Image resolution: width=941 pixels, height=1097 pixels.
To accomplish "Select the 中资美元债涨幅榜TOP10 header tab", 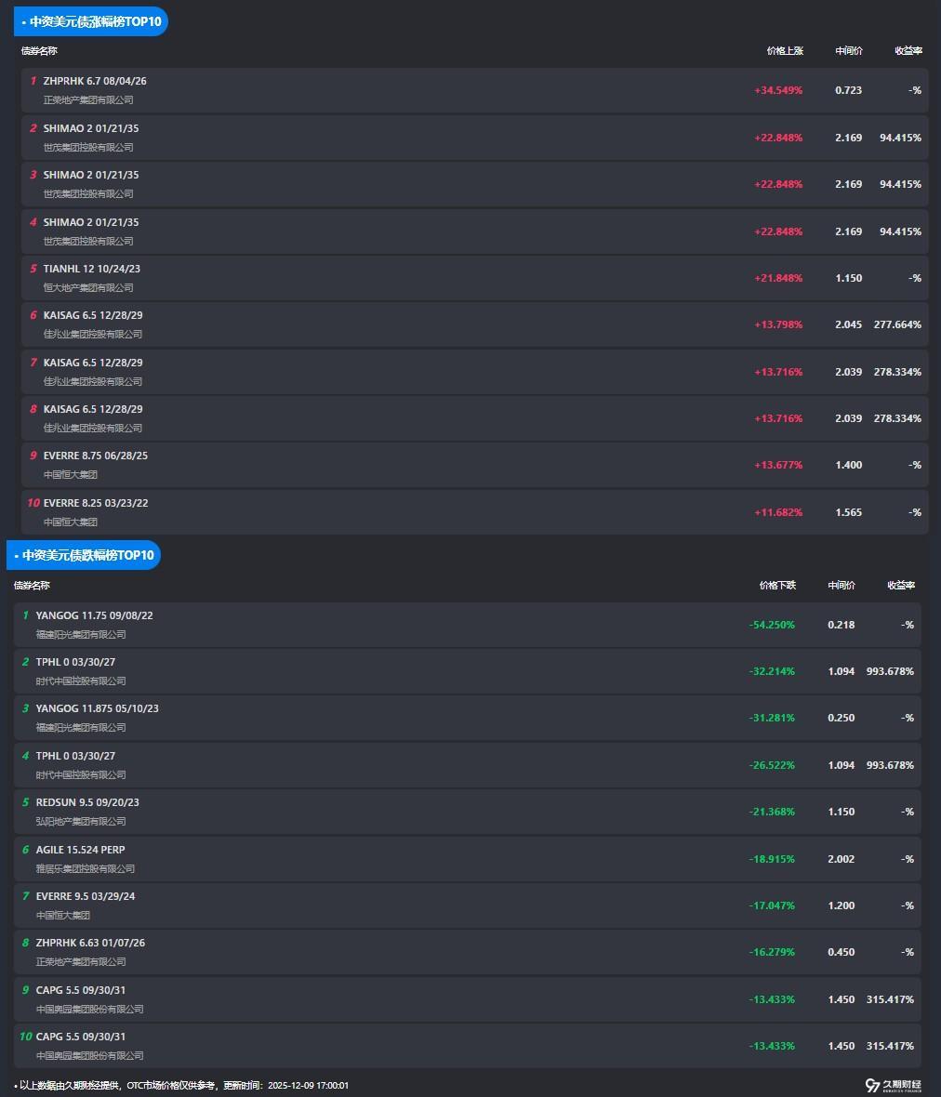I will click(x=90, y=21).
